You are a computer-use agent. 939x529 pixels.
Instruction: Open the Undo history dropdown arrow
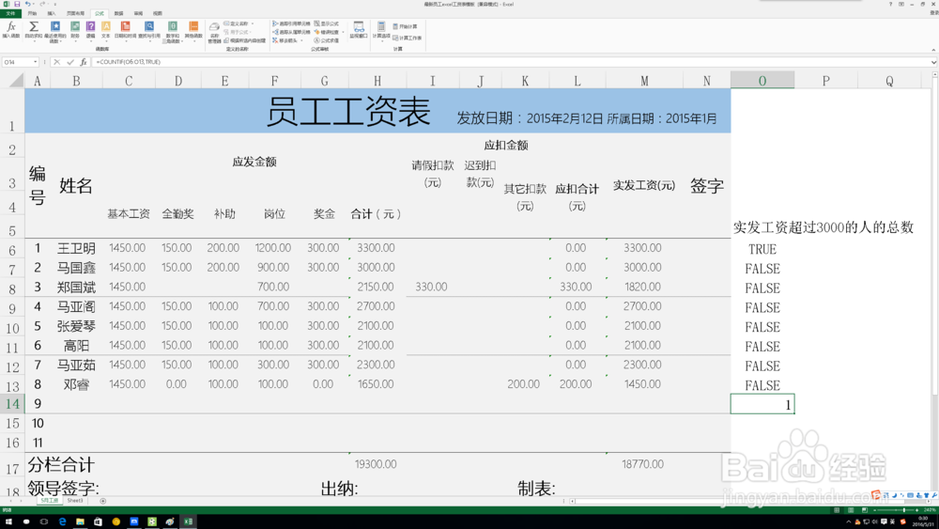click(x=32, y=4)
